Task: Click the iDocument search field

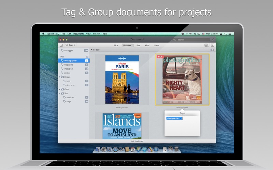Action: tap(191, 40)
